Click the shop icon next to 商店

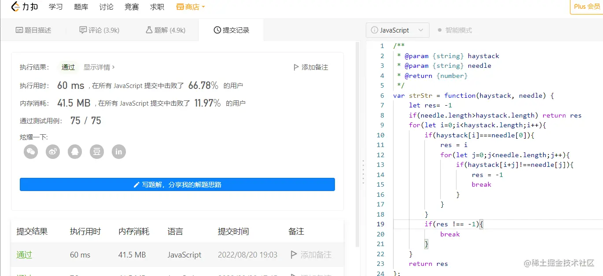point(180,7)
